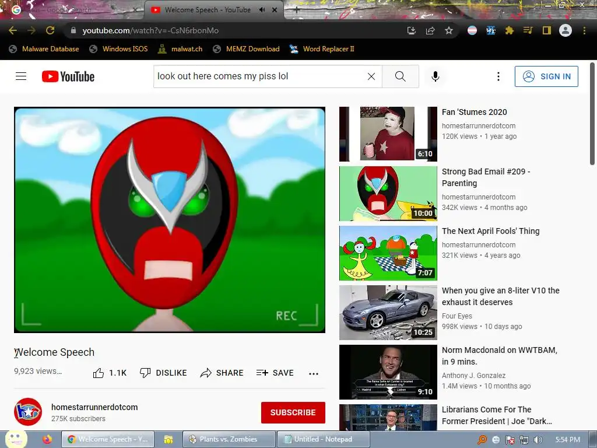The image size is (597, 448).
Task: Click the address bar URL
Action: pyautogui.click(x=150, y=30)
